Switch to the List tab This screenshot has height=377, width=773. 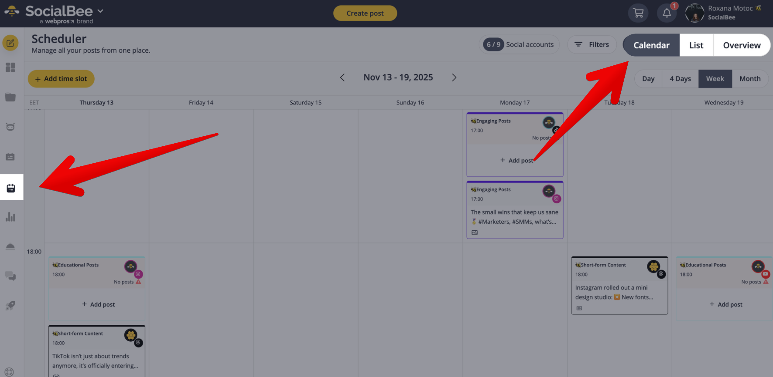coord(696,45)
